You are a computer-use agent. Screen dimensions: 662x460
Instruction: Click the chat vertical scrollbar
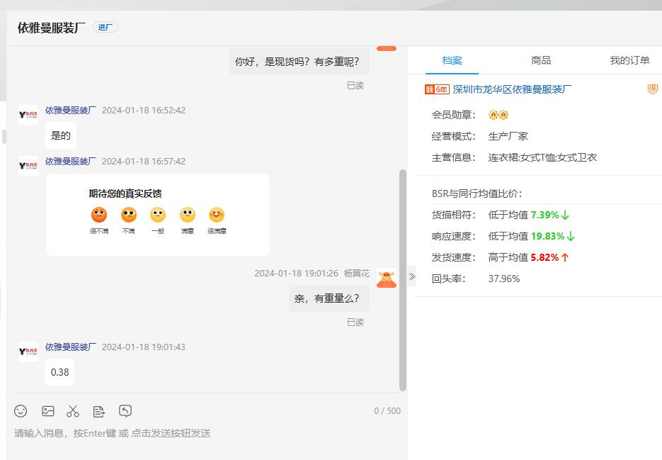403,280
